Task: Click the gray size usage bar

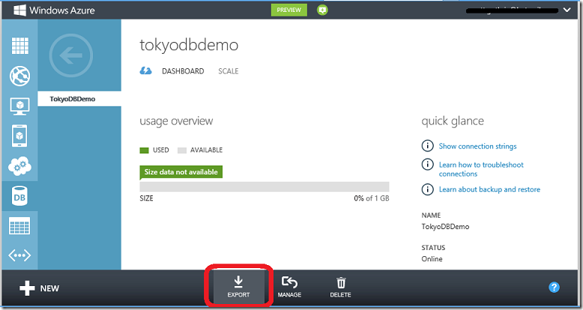Action: 265,186
